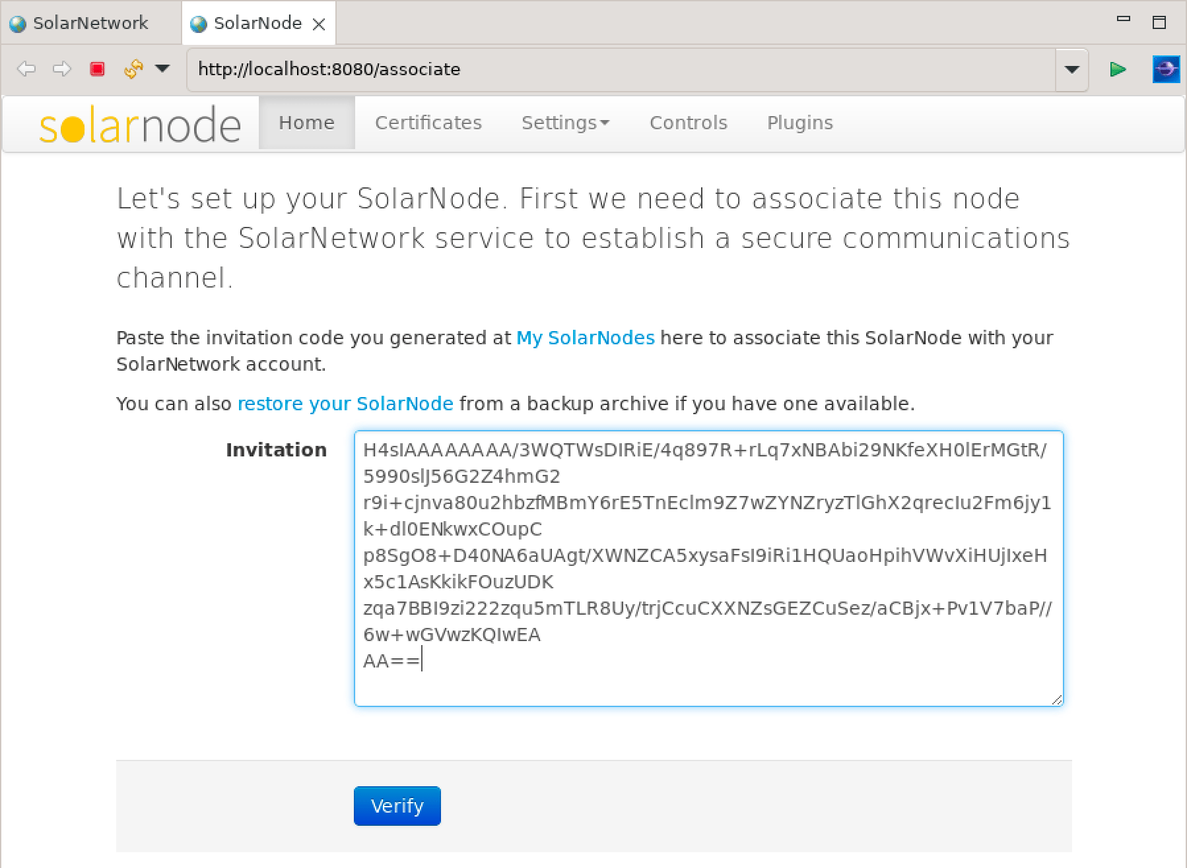The image size is (1187, 868).
Task: Navigate back using the back arrow
Action: pos(26,69)
